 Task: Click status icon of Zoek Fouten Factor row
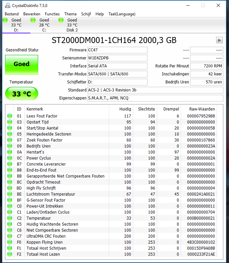[x=10, y=140]
